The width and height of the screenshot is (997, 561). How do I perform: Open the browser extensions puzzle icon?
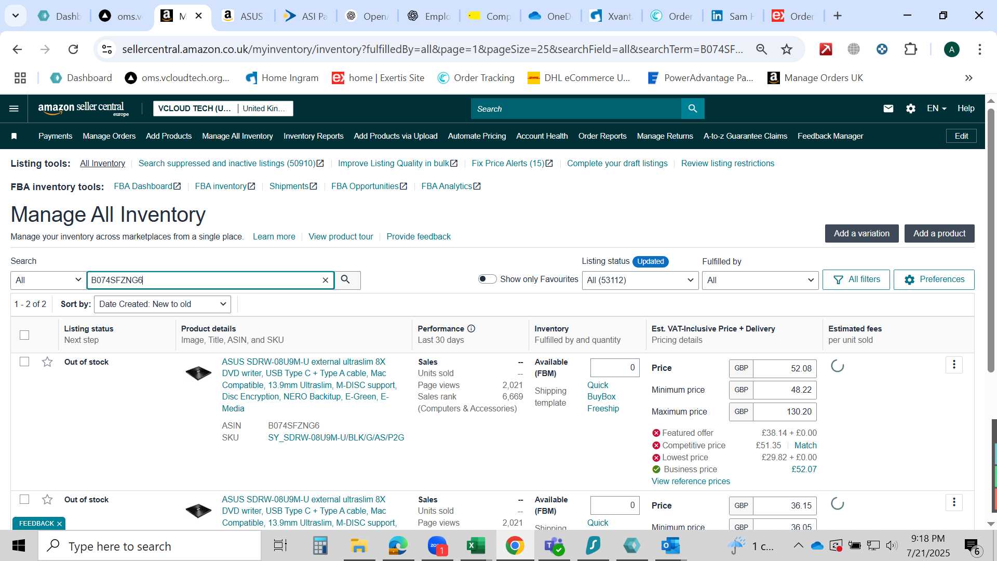pos(910,49)
